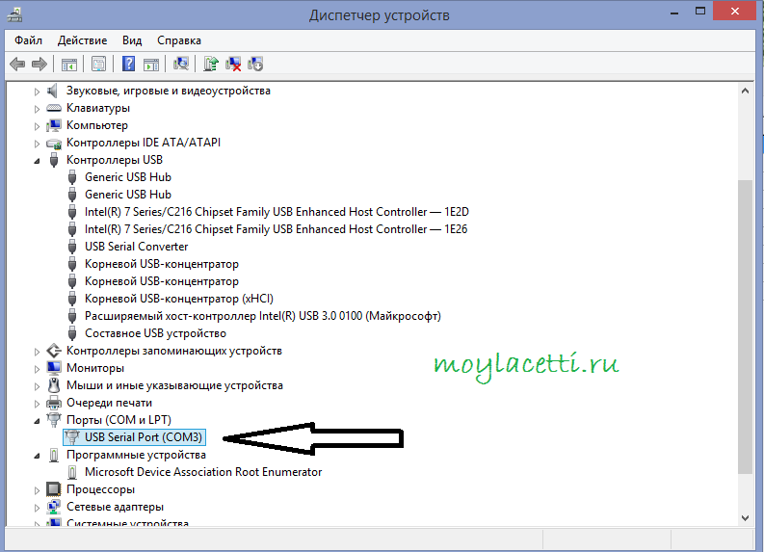The height and width of the screenshot is (552, 764).
Task: Click the Forward arrow in toolbar
Action: point(40,65)
